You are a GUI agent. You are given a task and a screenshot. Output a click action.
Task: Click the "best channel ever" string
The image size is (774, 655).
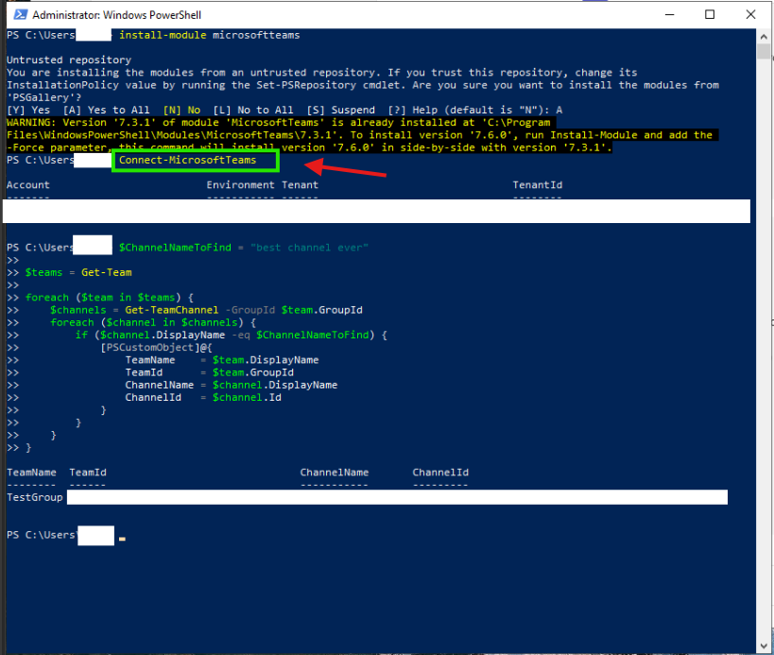click(309, 248)
